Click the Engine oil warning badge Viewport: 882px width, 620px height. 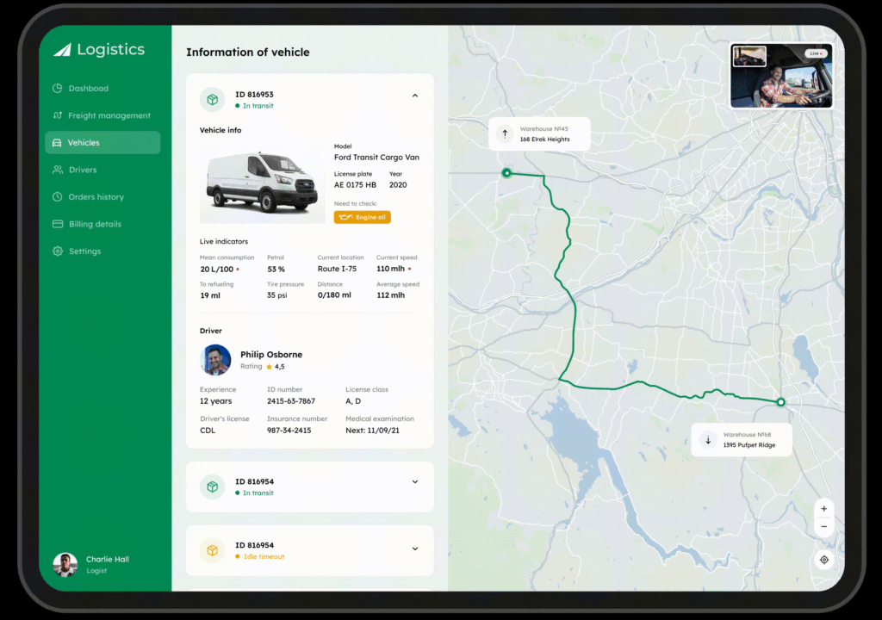click(362, 217)
